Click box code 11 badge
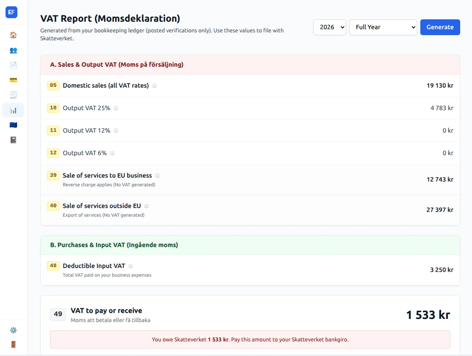Screen dimensions: 472x356 53,130
